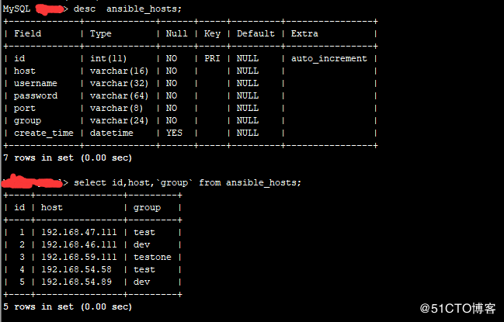Click the 7 rows in set message

click(68, 158)
